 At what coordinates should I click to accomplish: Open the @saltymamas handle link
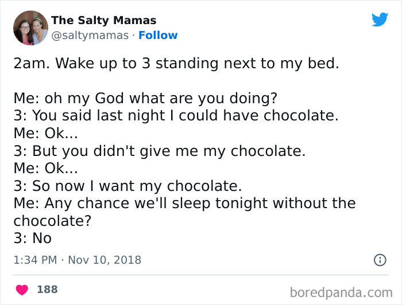tap(90, 36)
